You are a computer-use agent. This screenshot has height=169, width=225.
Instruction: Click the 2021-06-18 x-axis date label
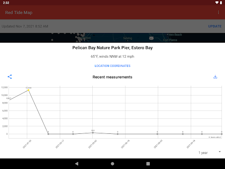click(125, 144)
